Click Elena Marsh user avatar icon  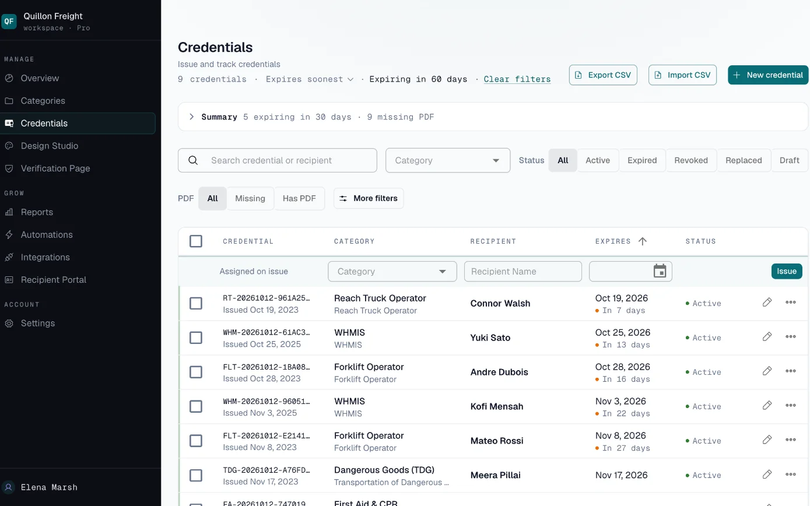9,487
